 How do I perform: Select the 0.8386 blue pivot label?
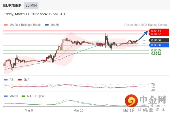pyautogui.click(x=159, y=45)
